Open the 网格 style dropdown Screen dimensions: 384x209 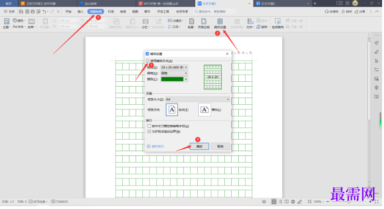tap(174, 73)
